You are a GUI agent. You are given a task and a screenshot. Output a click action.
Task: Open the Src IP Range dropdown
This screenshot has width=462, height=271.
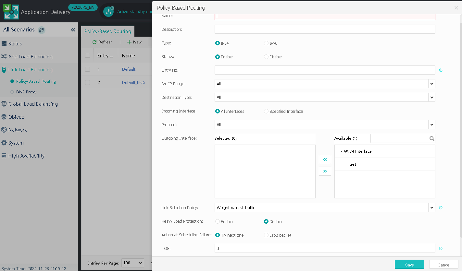click(x=431, y=84)
